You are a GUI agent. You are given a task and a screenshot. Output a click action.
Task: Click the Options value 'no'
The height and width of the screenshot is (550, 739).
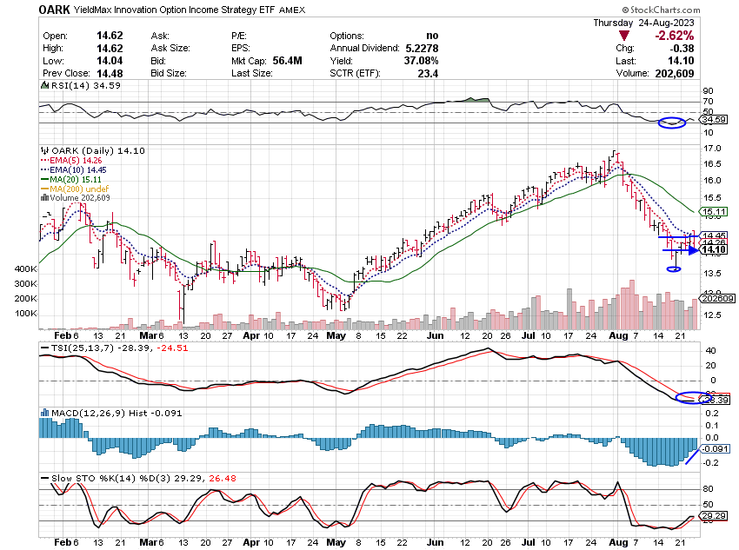click(x=432, y=36)
